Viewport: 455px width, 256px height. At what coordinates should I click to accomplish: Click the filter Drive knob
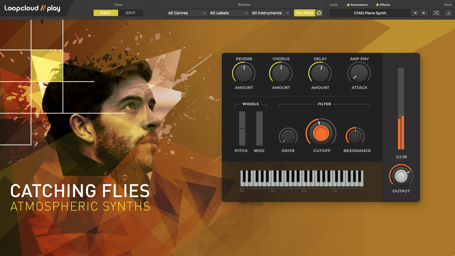click(x=288, y=137)
